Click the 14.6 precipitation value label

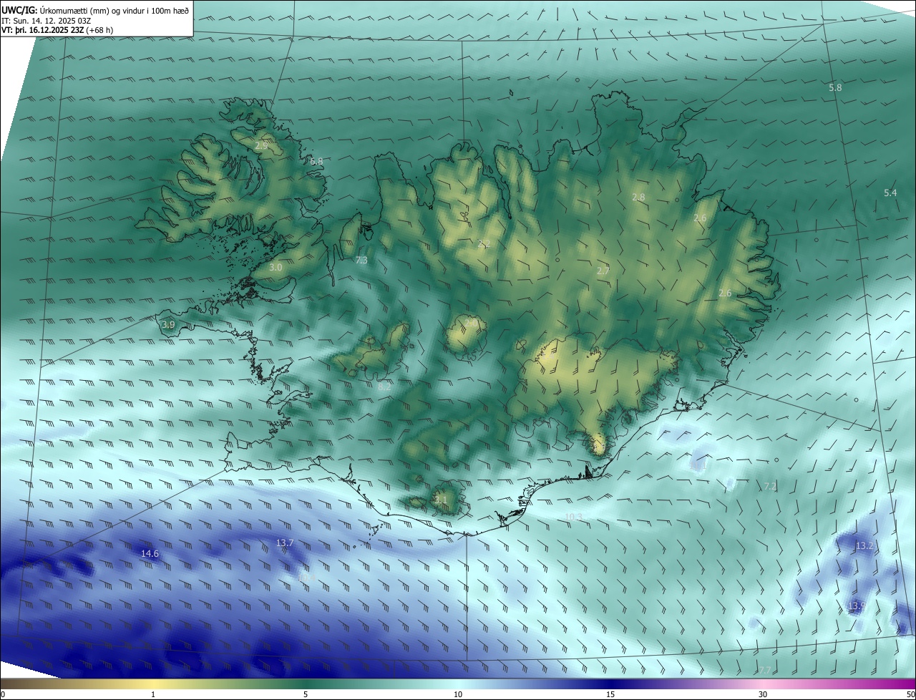coord(150,553)
